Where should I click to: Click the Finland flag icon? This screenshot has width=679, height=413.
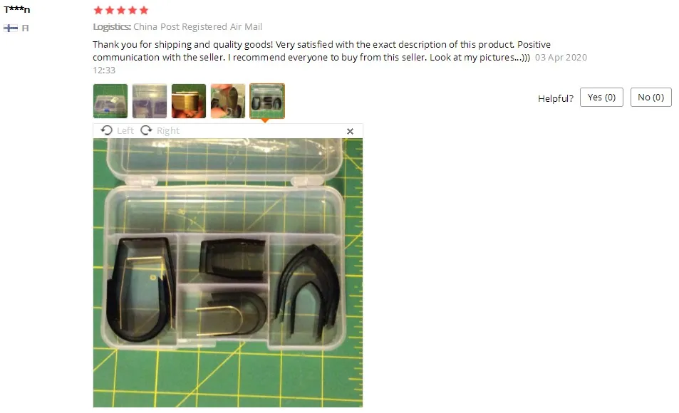(11, 28)
